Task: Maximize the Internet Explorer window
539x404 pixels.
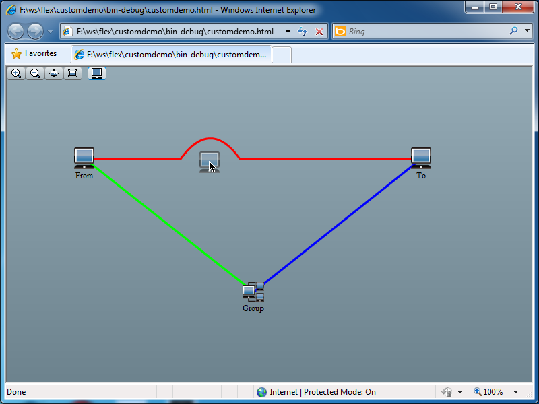Action: tap(493, 7)
